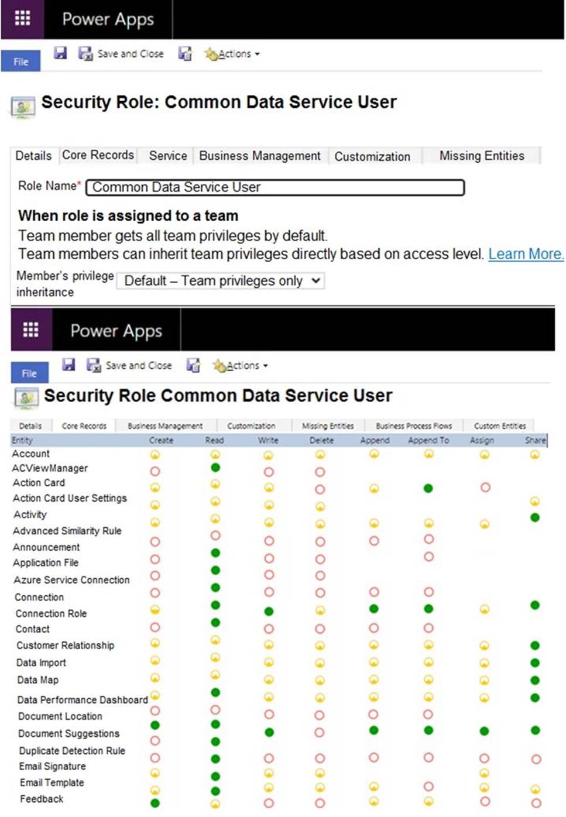Image resolution: width=566 pixels, height=817 pixels.
Task: Open the Business Process Flows tab
Action: (x=413, y=426)
